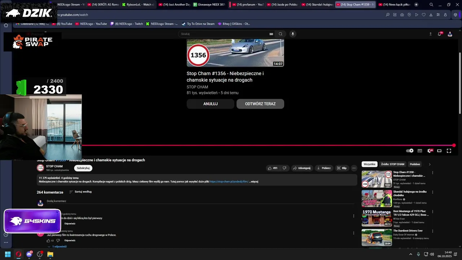Click the YouTube search magnifier button
Screen dimensions: 462x260
tap(280, 34)
